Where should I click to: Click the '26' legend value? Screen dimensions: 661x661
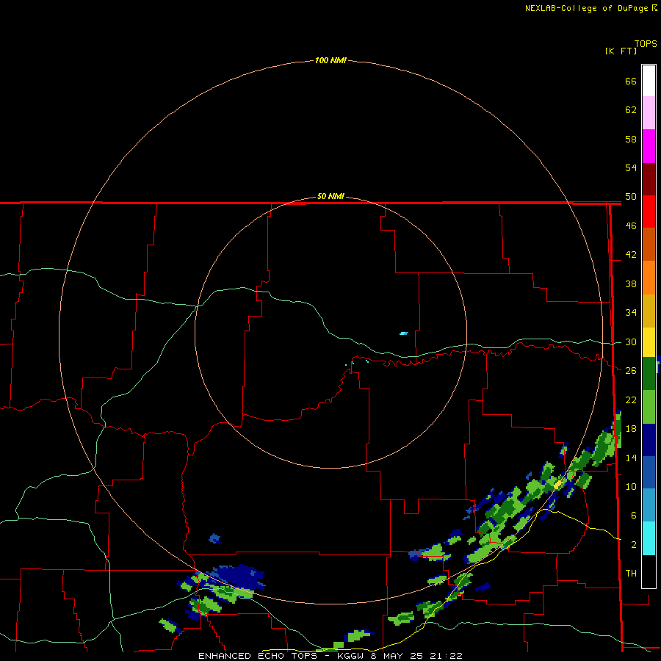[x=631, y=371]
